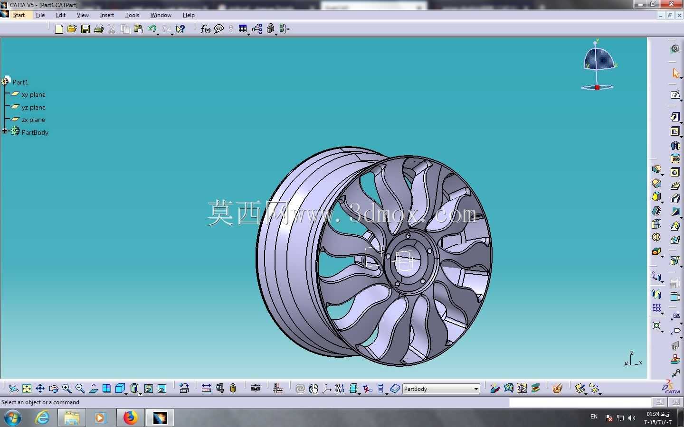Click the Groove tool icon
This screenshot has width=684, height=427.
coord(675,158)
